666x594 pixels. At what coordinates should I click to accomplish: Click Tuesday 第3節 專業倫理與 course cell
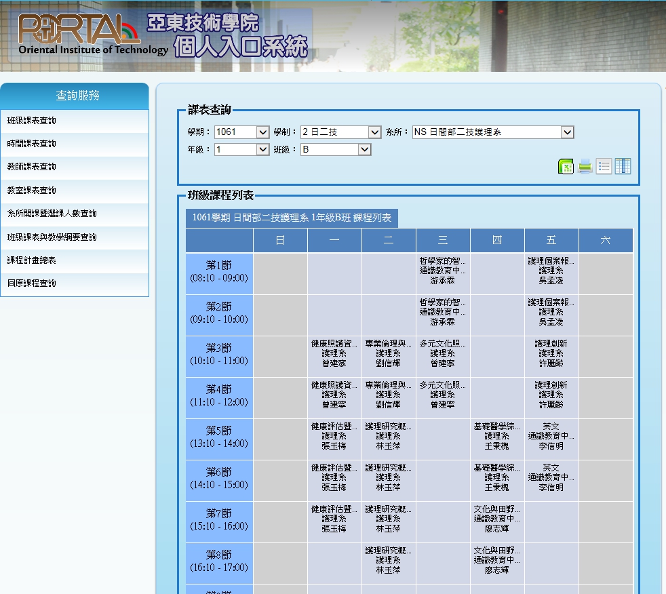point(389,356)
